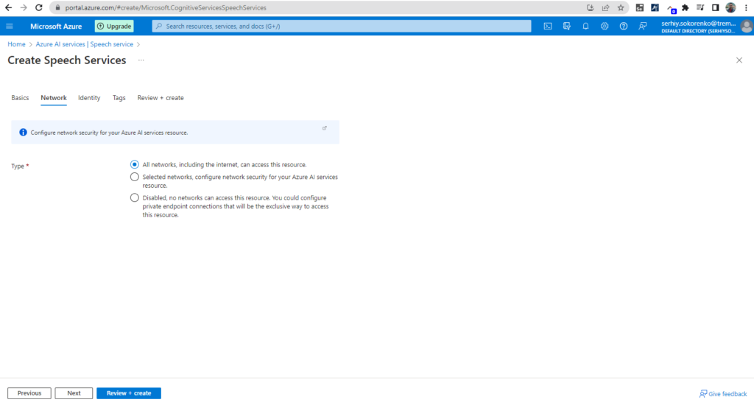The height and width of the screenshot is (408, 754).
Task: Bookmark this page with star icon
Action: pyautogui.click(x=621, y=7)
